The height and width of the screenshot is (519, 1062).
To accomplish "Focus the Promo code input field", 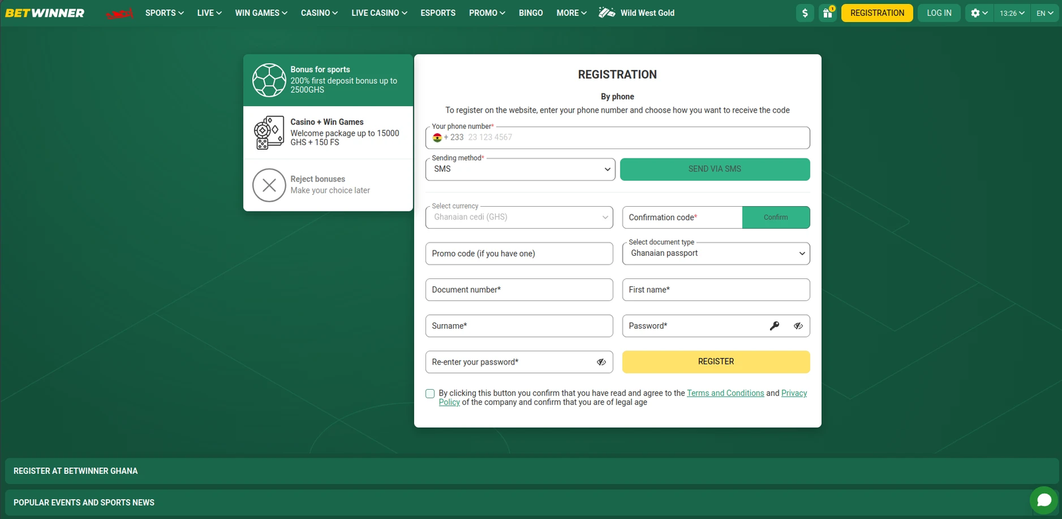I will [x=519, y=254].
